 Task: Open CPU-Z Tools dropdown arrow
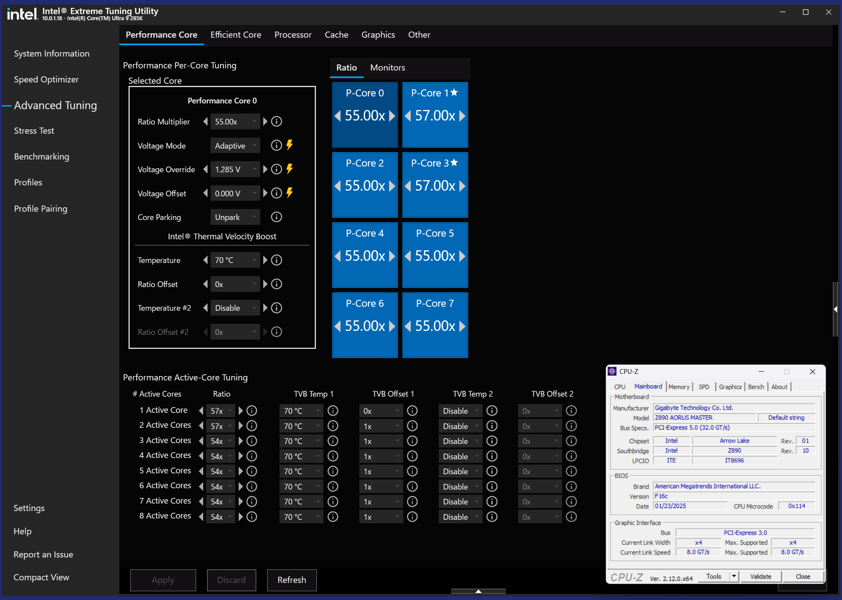(x=734, y=576)
